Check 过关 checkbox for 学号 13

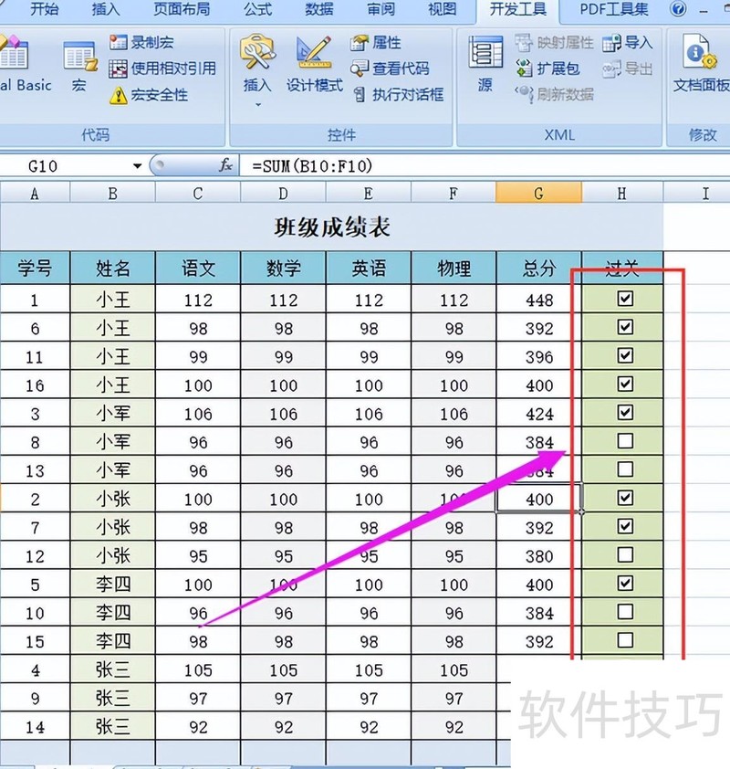(x=625, y=469)
